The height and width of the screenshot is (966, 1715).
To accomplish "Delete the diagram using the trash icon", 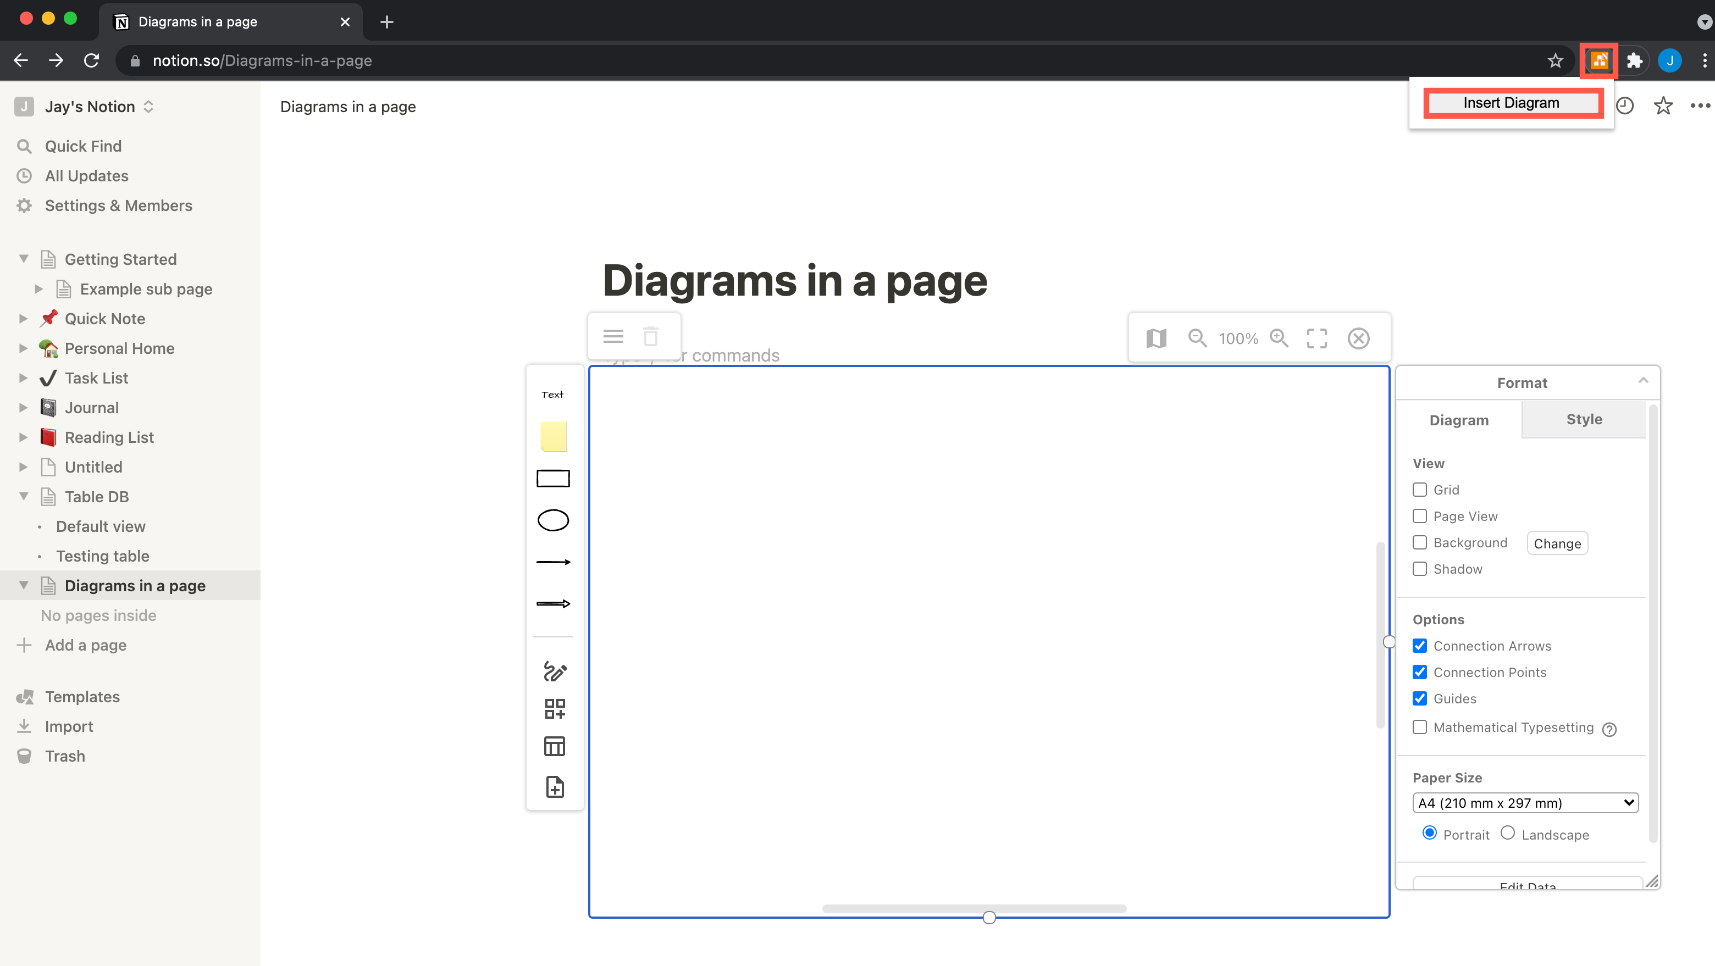I will point(650,336).
